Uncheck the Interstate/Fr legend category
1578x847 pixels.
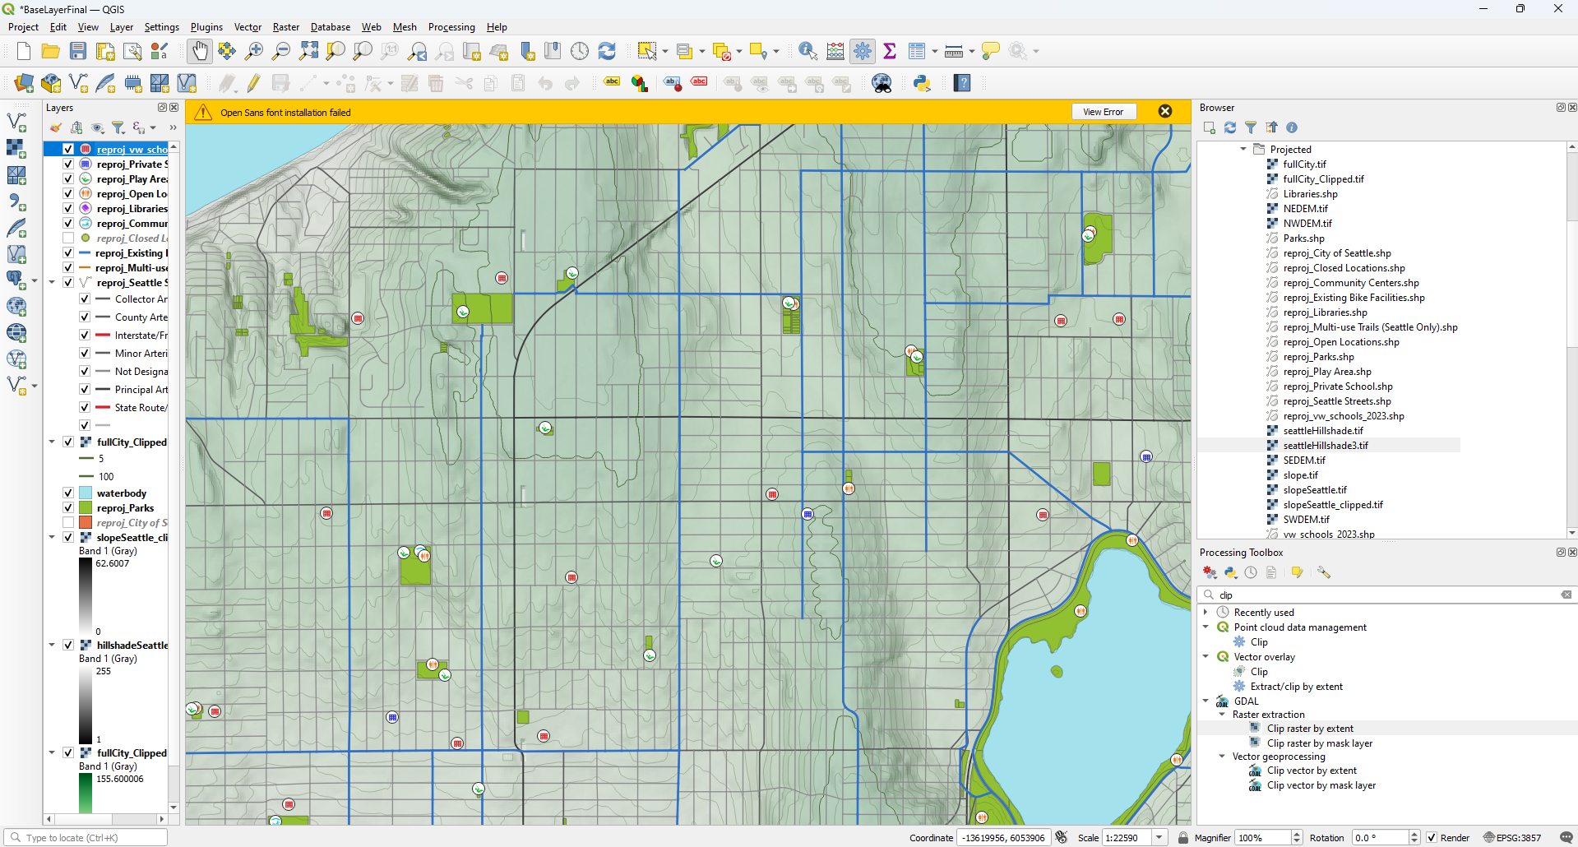tap(85, 336)
